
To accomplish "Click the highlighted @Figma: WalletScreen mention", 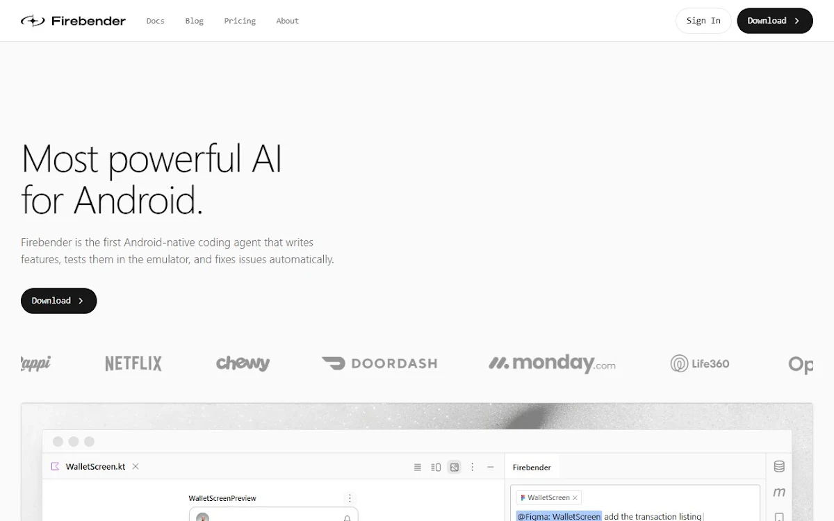I will [559, 516].
